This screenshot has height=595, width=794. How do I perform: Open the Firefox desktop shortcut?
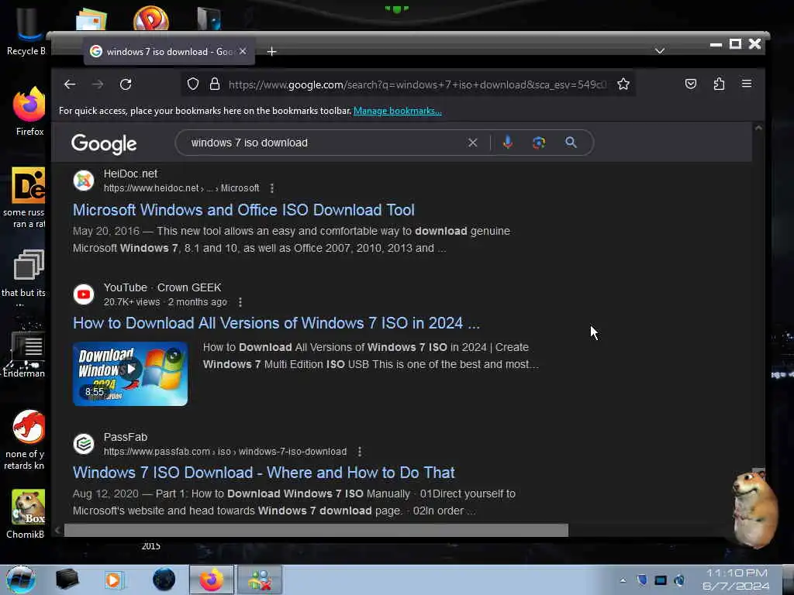click(29, 112)
